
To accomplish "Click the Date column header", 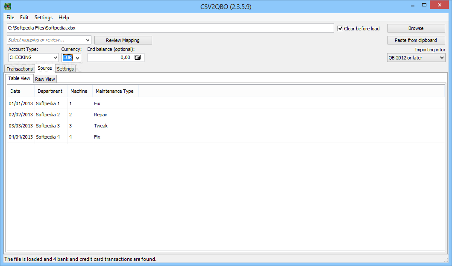I will 21,91.
